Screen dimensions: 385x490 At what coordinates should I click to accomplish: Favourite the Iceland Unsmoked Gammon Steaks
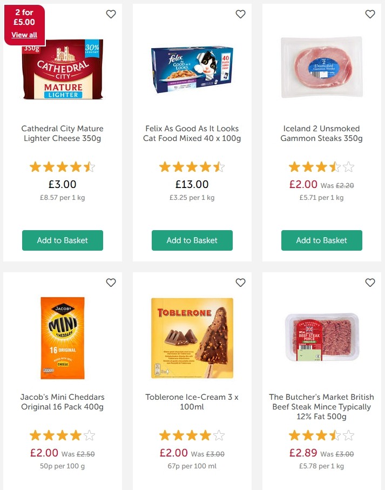pos(370,15)
